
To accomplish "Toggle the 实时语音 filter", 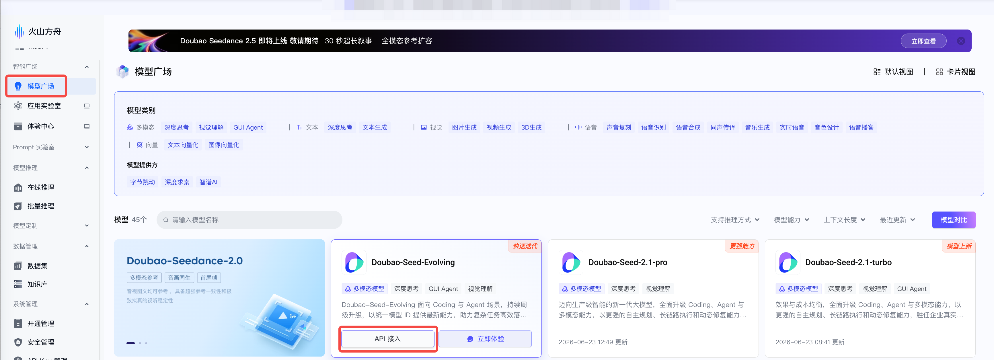I will [792, 127].
